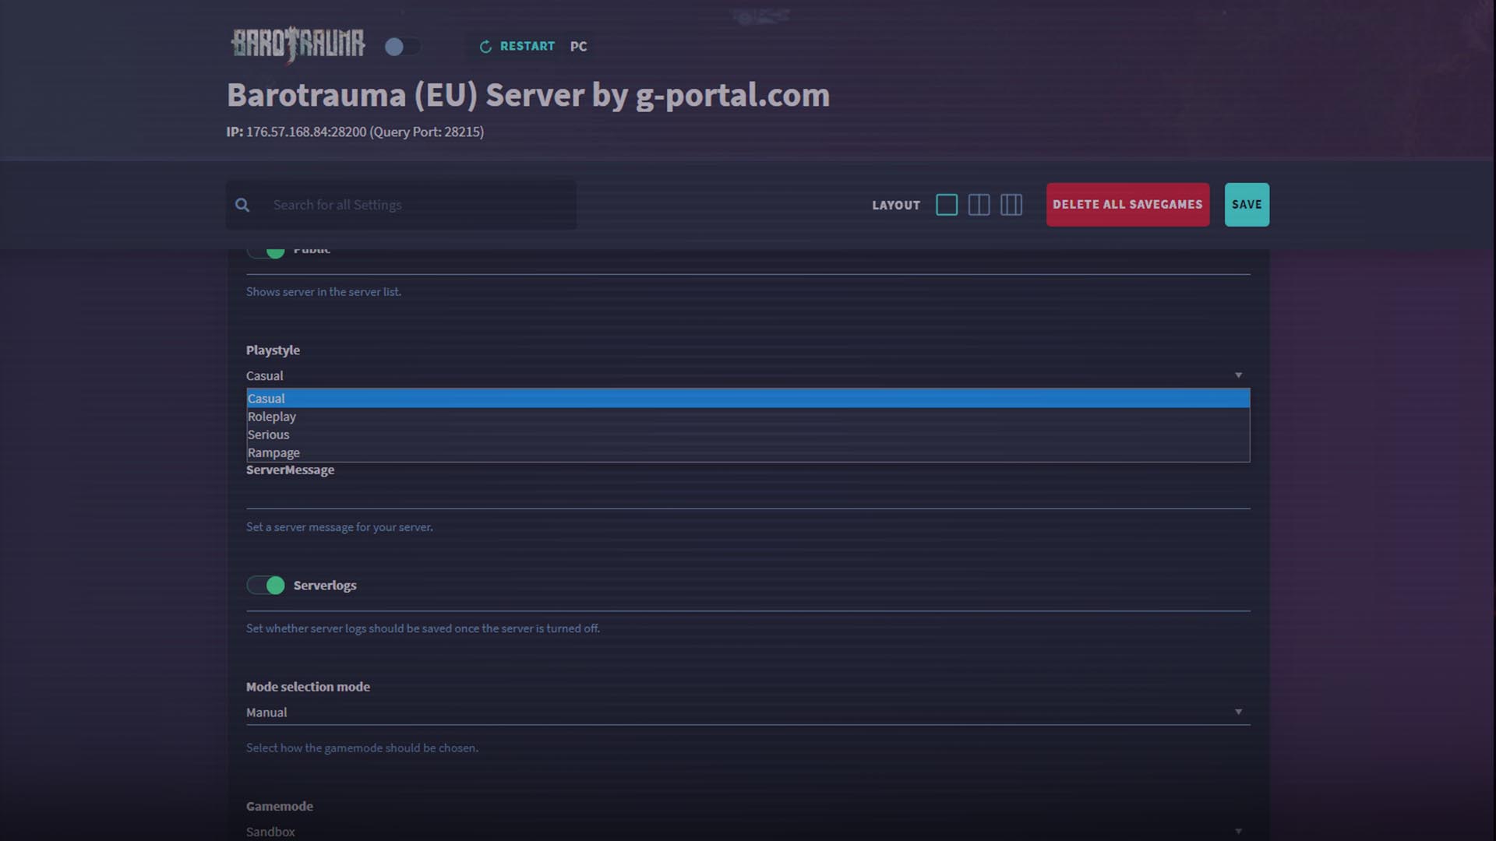Open the Gamemode dropdown showing Sandbox

748,832
